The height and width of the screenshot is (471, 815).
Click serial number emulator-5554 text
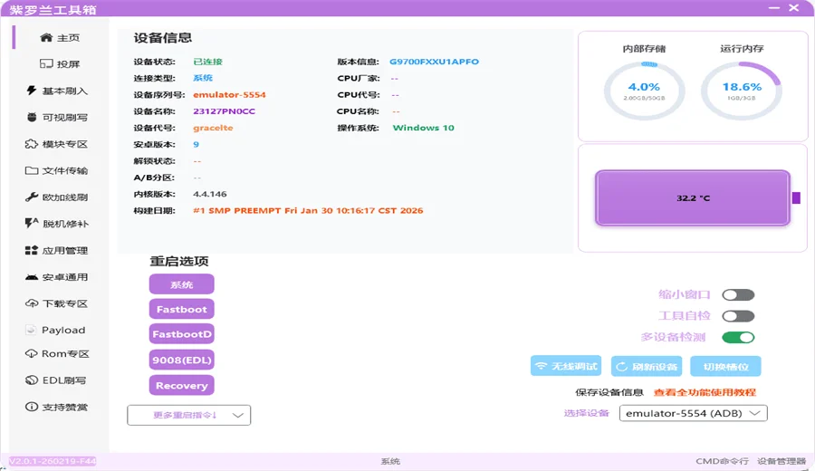click(x=229, y=94)
